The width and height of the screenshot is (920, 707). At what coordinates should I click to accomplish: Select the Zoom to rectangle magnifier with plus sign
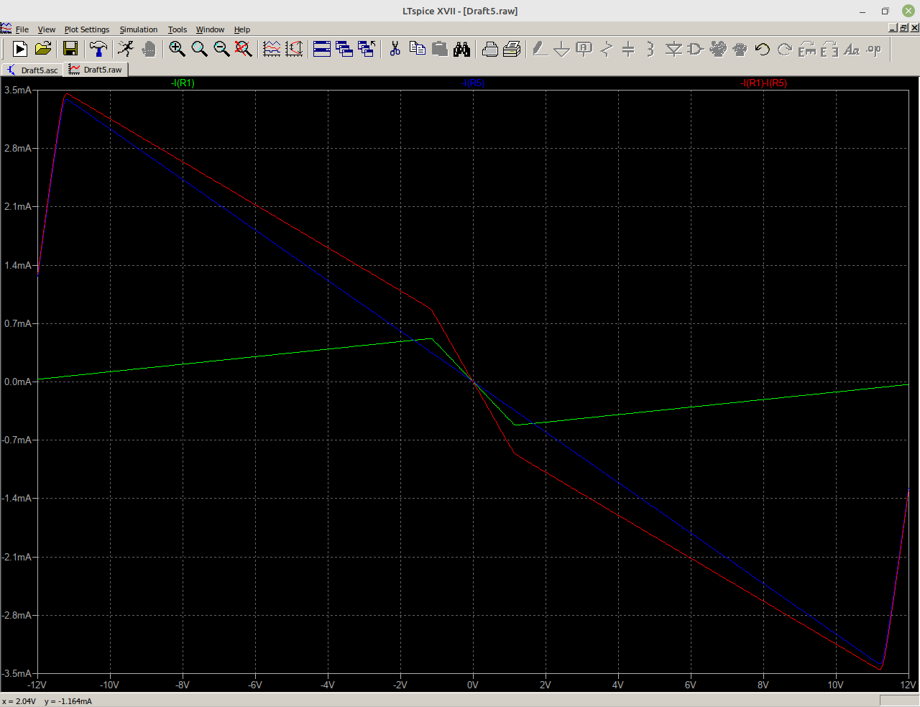pos(177,49)
